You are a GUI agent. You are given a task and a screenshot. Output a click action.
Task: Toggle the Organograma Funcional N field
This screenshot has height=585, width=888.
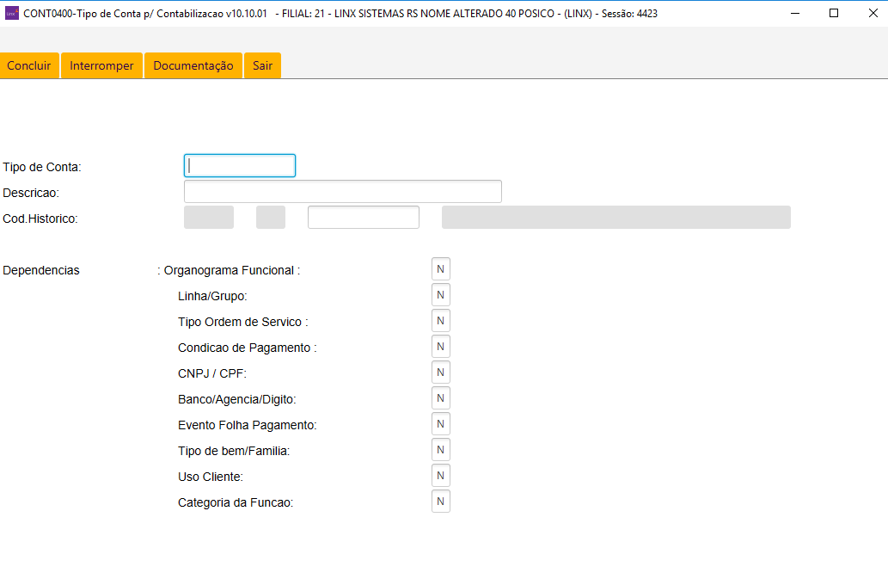441,269
